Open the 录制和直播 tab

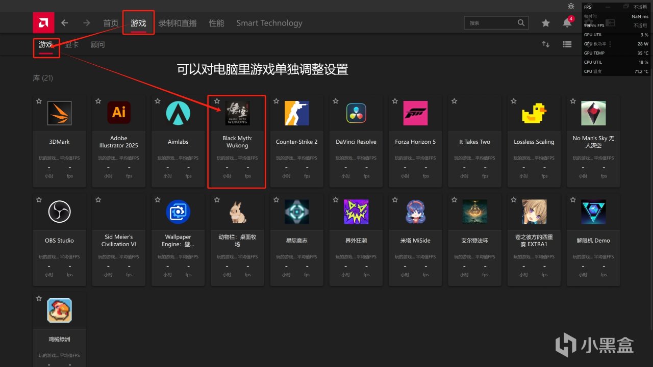click(178, 23)
